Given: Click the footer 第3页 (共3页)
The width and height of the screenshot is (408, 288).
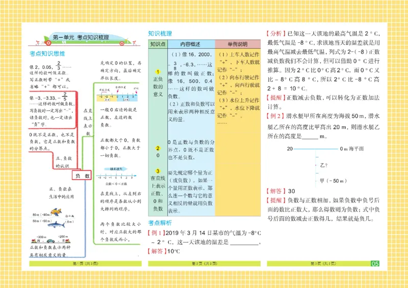Looking at the screenshot, I should point(323,264).
